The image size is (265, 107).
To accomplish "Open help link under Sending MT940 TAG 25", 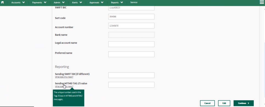I will (x=64, y=86).
